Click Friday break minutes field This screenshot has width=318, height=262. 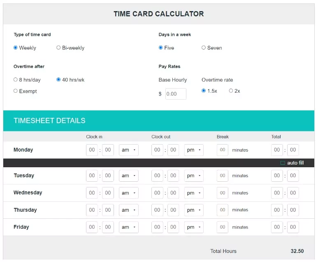point(222,227)
